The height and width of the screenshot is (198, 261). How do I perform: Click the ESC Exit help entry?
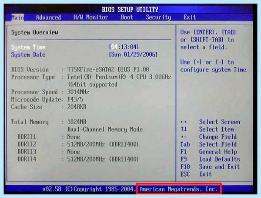205,174
